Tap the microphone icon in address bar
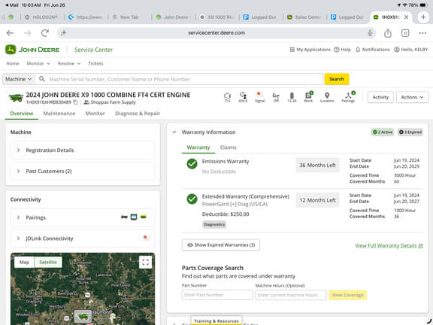433x325 pixels. coord(370,33)
